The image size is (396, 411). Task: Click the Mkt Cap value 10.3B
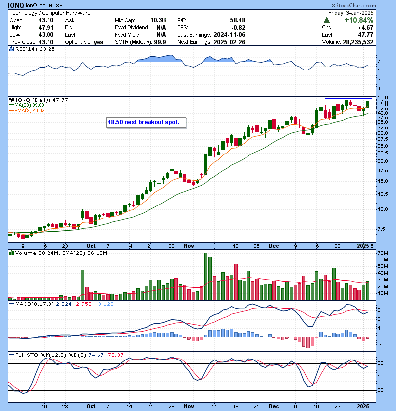click(x=158, y=20)
